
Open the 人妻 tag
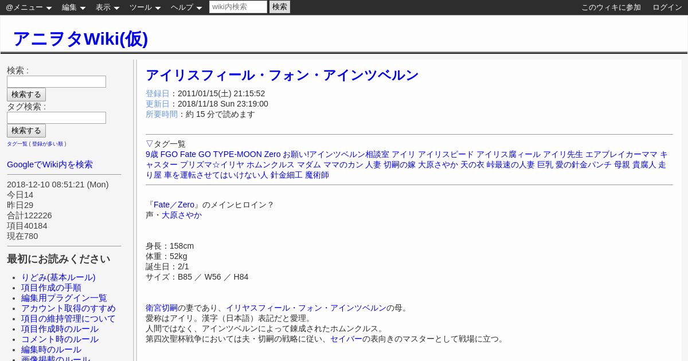pos(373,164)
